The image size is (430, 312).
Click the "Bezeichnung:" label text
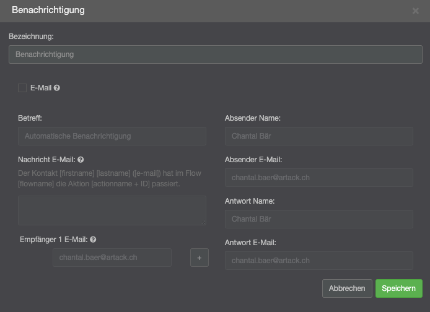pyautogui.click(x=31, y=37)
